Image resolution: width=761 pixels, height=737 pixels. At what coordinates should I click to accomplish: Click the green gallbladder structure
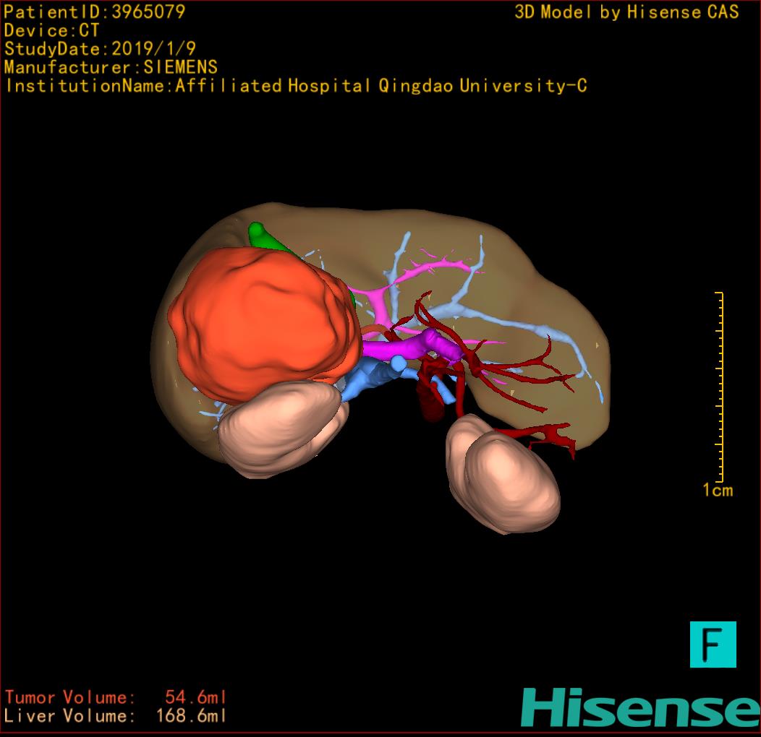coord(259,235)
